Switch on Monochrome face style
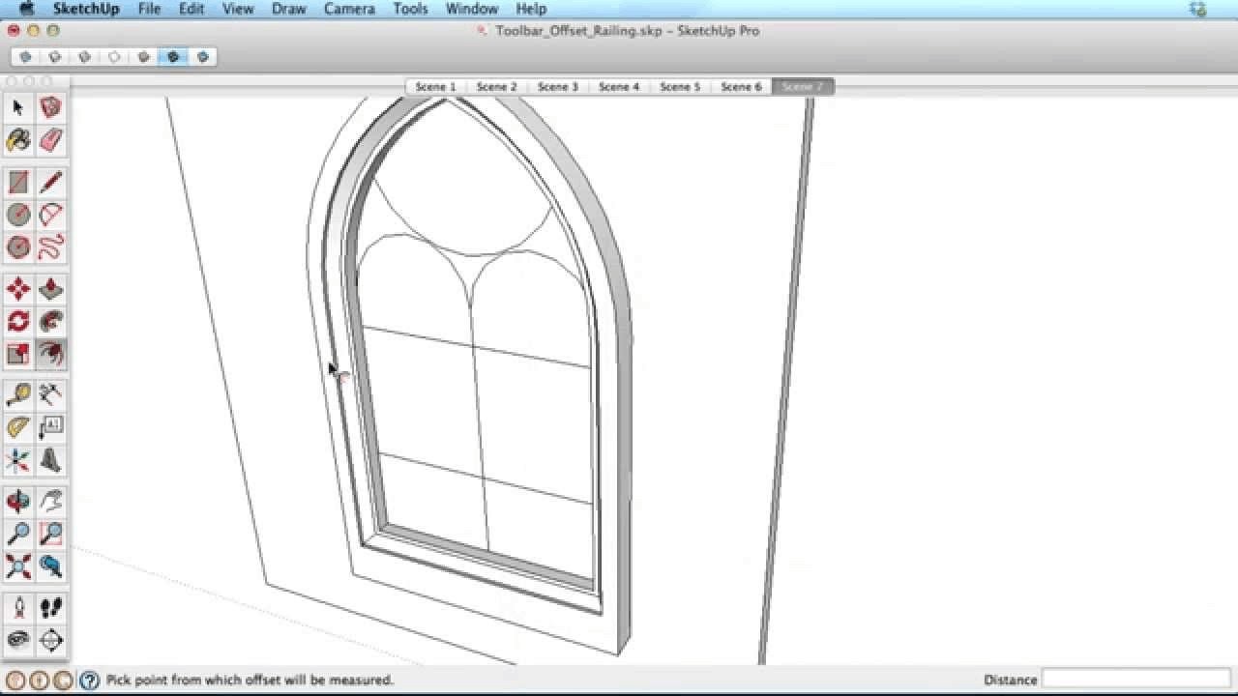The image size is (1238, 696). coord(202,57)
